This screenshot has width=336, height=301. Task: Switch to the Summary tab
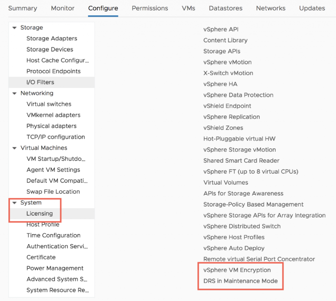(23, 8)
